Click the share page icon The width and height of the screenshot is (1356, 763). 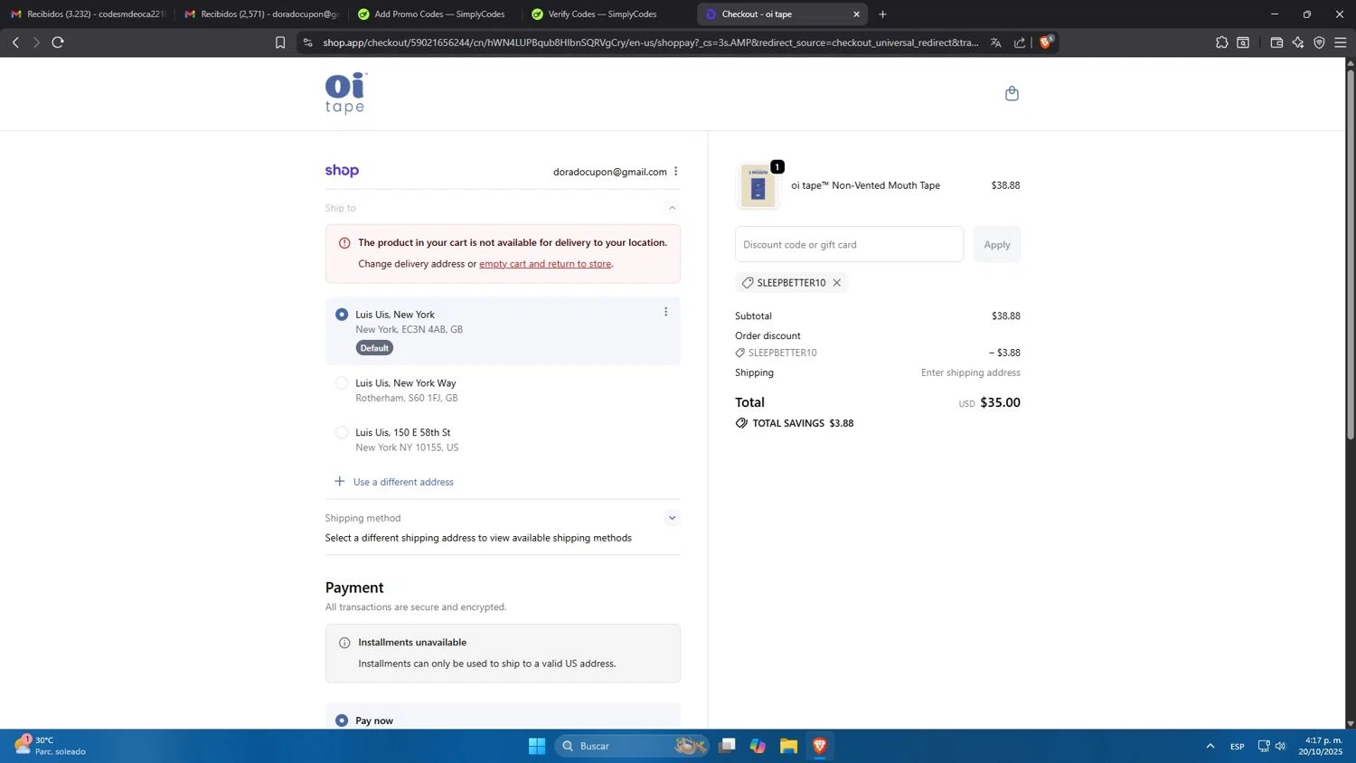click(x=1020, y=42)
